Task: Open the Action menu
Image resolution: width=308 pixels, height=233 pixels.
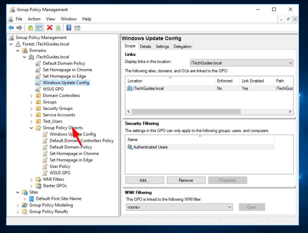Action: (x=34, y=19)
